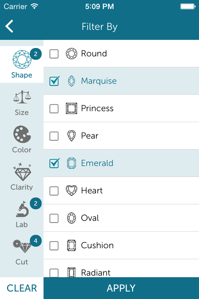Tap the Radiant shape label
The height and width of the screenshot is (299, 199).
click(x=96, y=273)
